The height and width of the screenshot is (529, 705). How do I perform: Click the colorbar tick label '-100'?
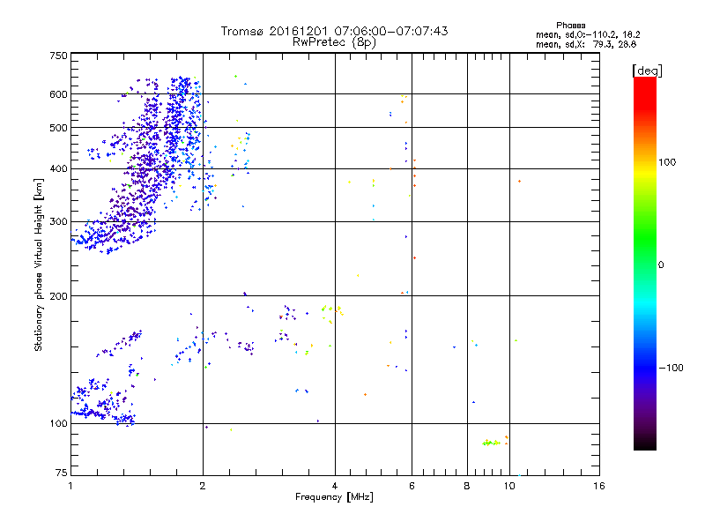(671, 368)
